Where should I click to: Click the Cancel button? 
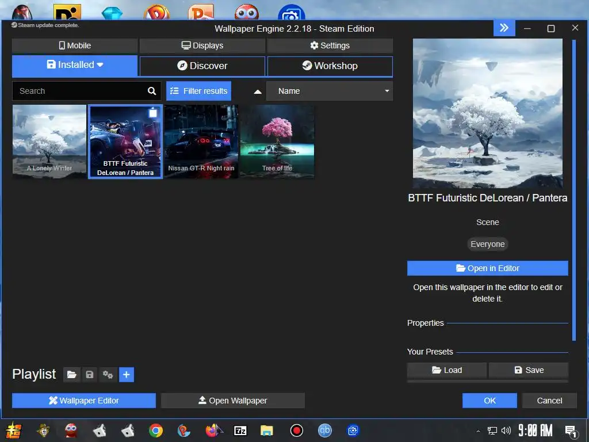[x=549, y=401]
